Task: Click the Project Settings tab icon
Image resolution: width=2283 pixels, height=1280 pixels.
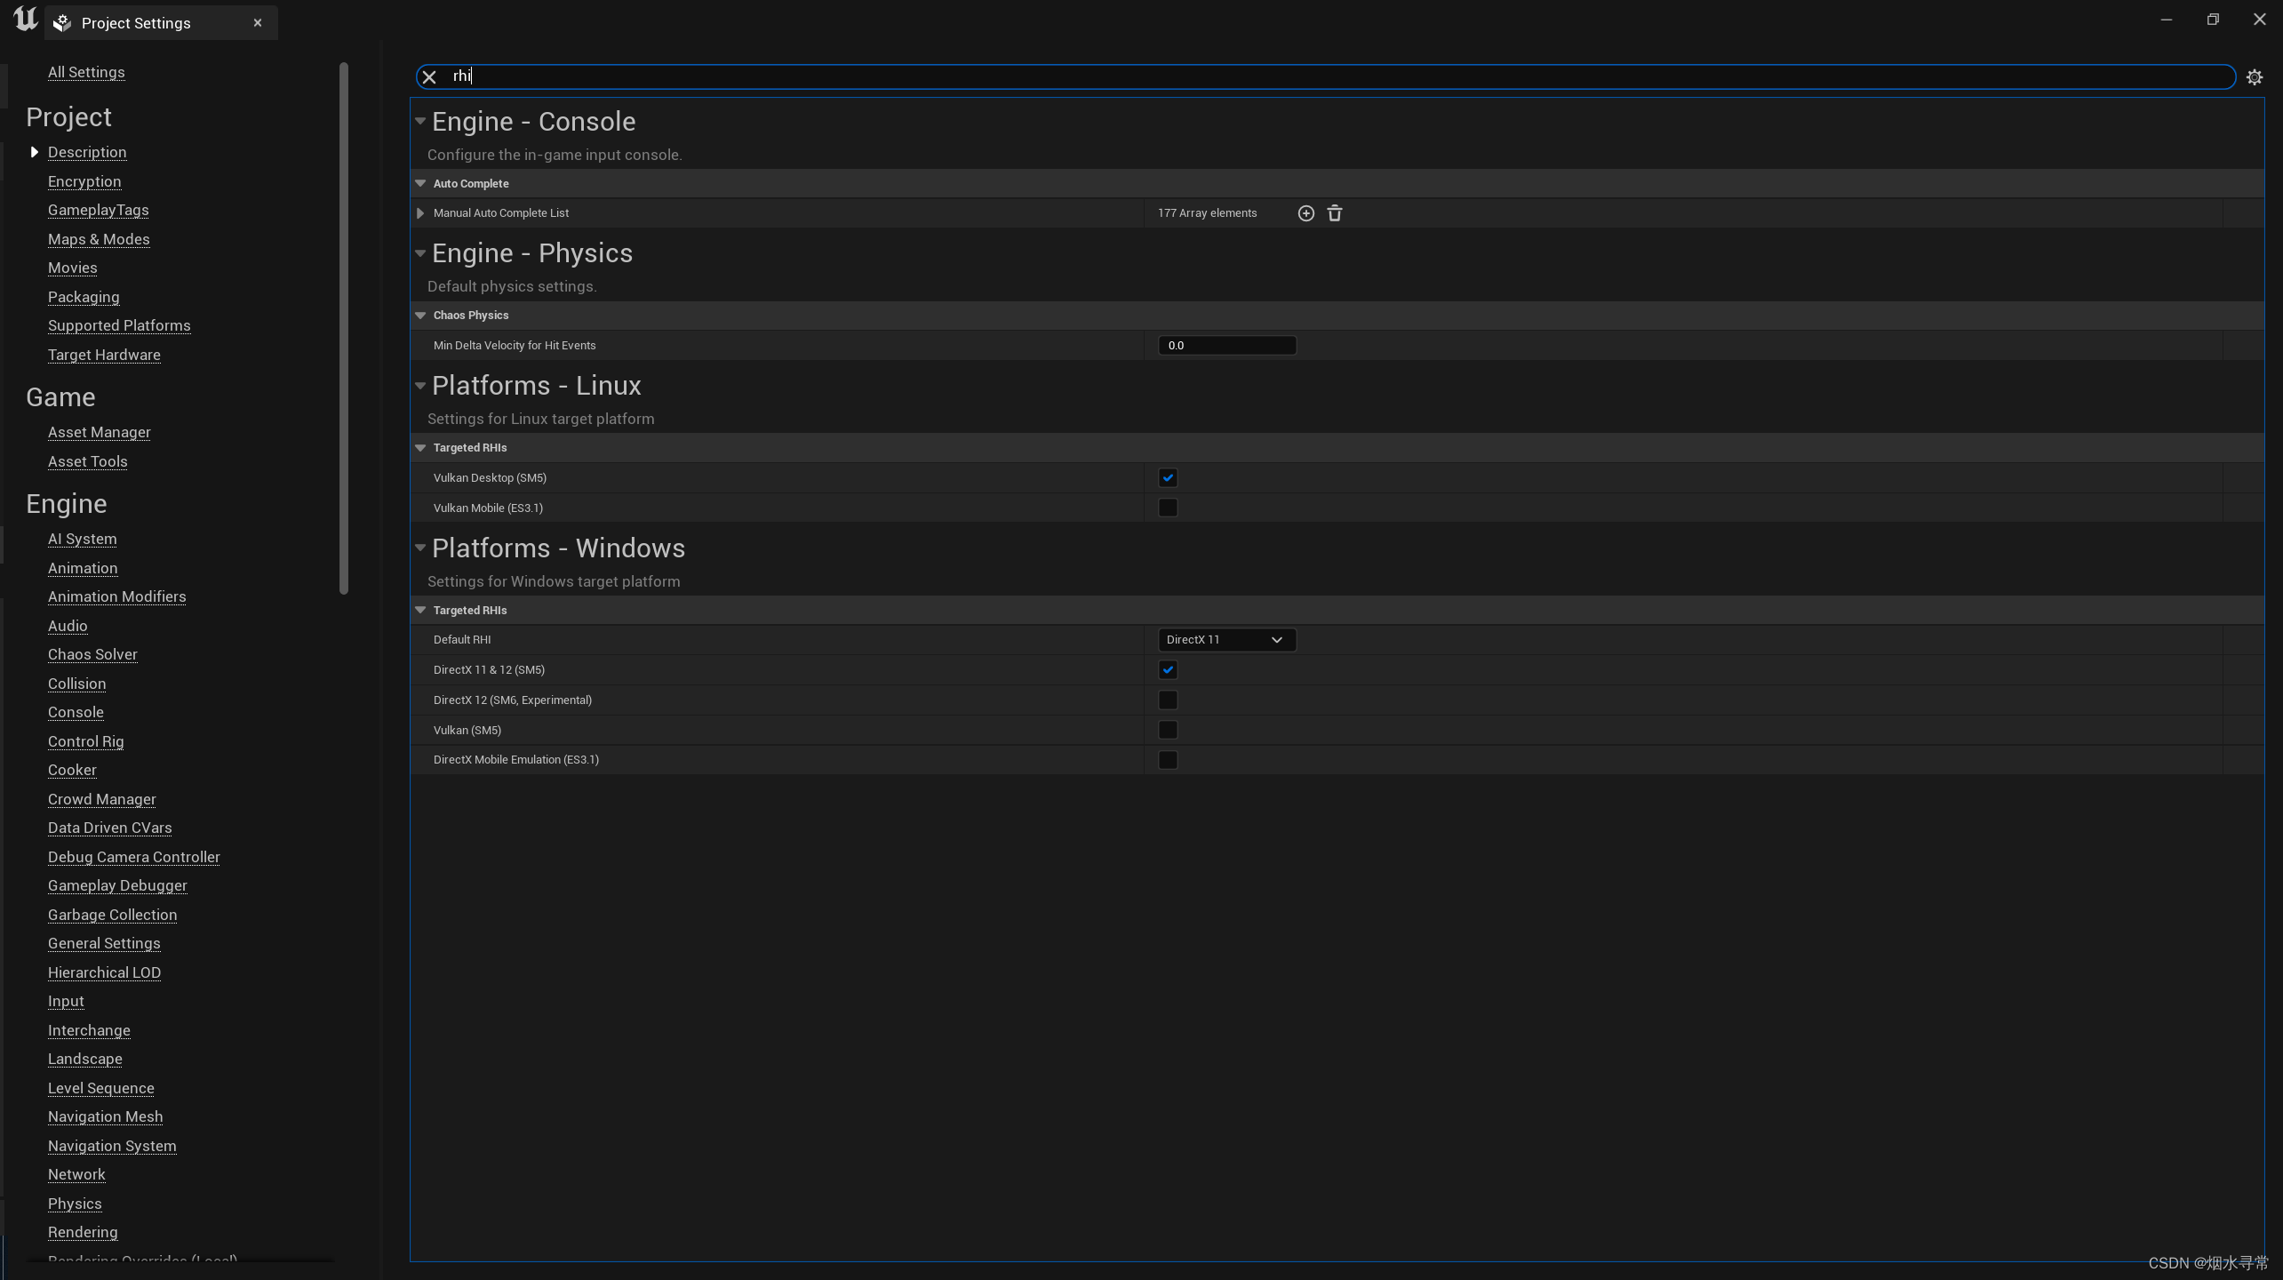Action: click(62, 23)
